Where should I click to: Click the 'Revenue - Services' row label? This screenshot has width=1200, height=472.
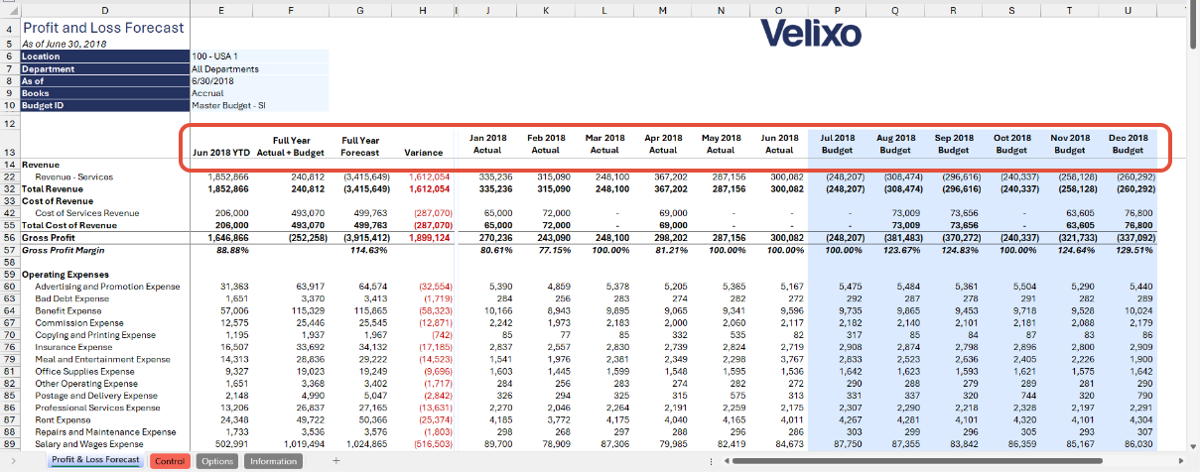[72, 177]
